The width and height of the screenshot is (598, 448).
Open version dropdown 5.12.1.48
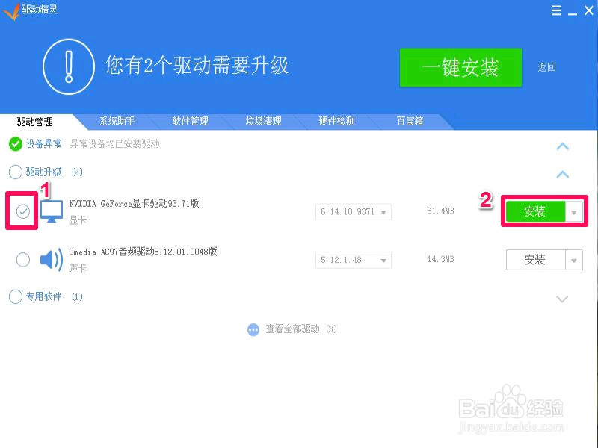coord(354,260)
